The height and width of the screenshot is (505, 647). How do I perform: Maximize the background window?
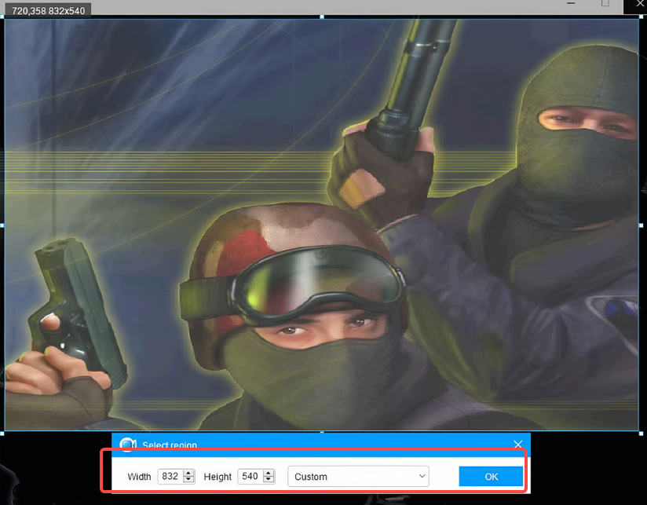point(605,3)
